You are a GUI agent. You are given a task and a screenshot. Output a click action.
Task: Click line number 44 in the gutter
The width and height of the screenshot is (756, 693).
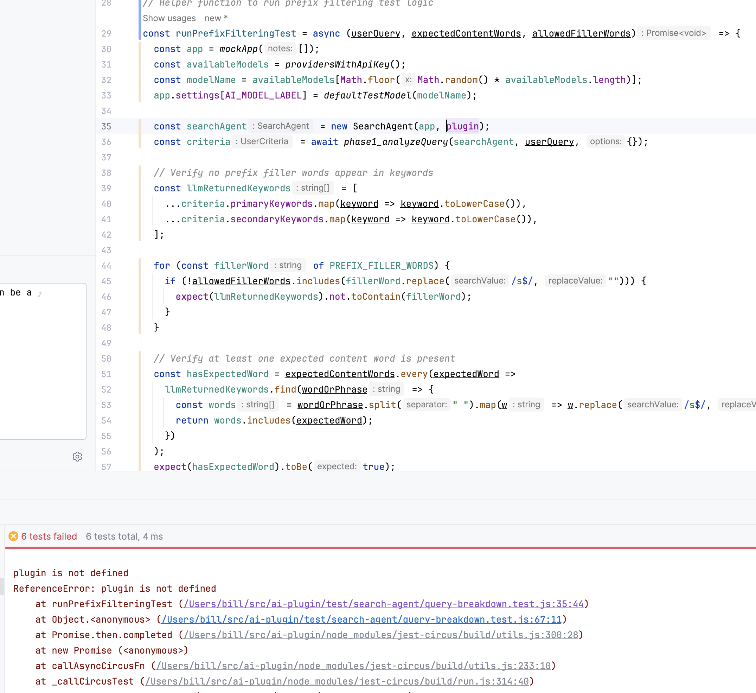pos(106,266)
